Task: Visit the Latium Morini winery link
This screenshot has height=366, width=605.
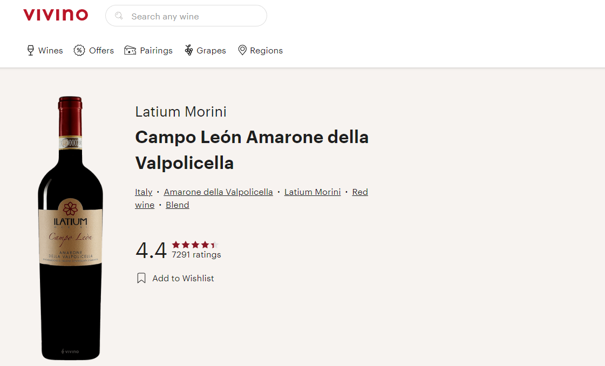Action: [x=312, y=192]
